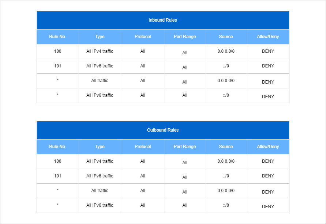Click outbound rule 100 number cell

(x=57, y=161)
